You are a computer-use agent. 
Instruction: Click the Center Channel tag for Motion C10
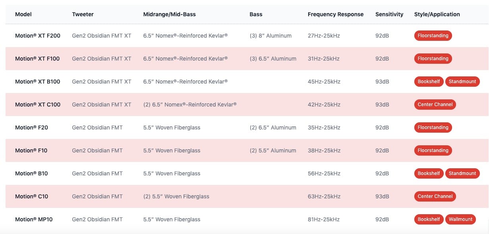435,196
